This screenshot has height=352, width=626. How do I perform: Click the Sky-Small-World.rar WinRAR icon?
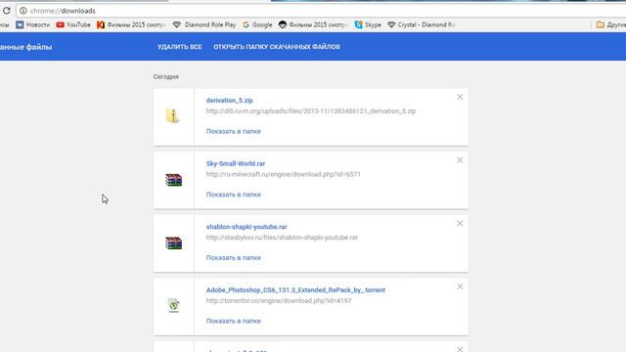click(x=174, y=180)
